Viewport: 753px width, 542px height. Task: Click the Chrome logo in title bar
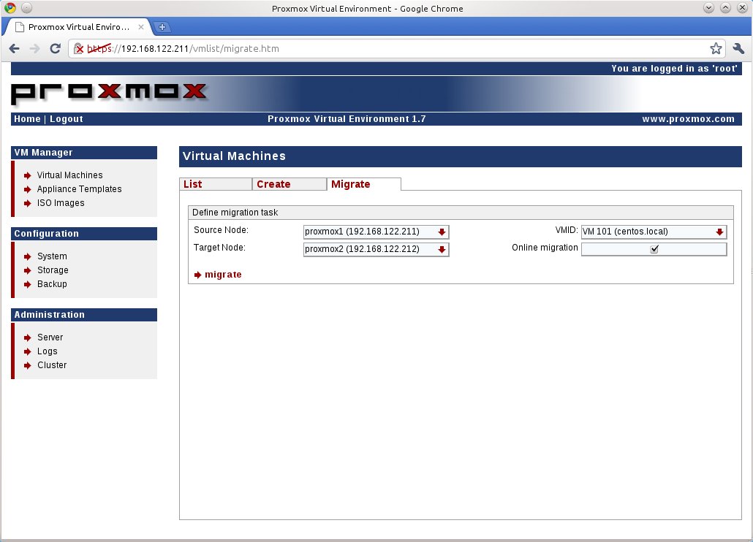point(10,8)
